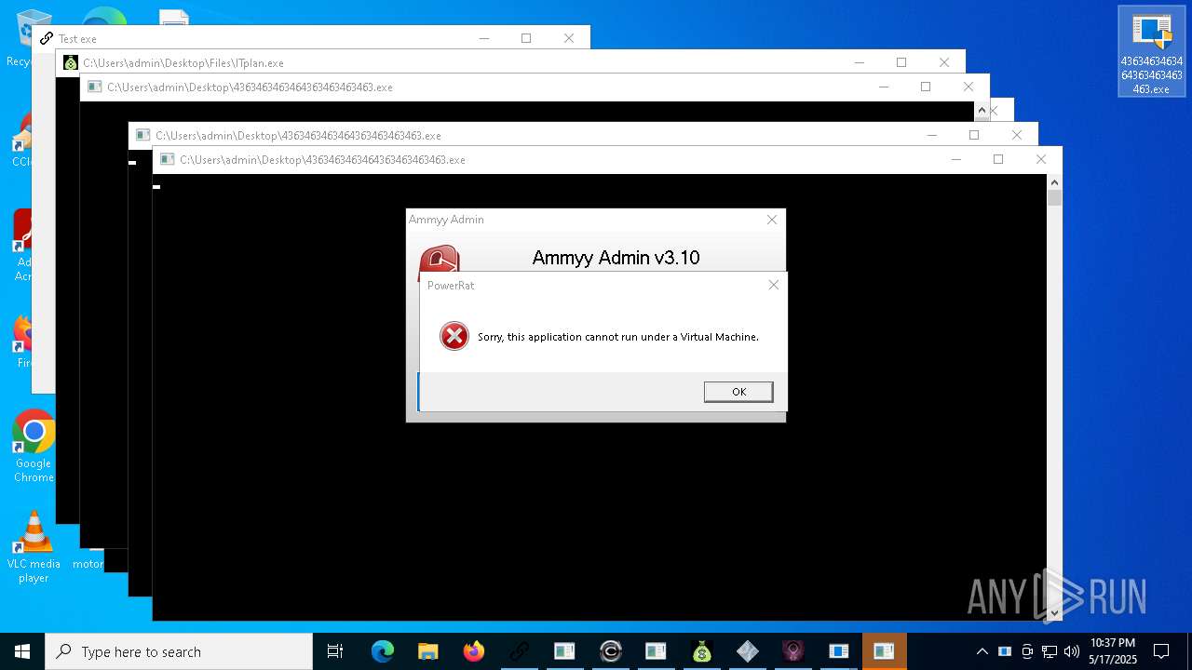Image resolution: width=1192 pixels, height=670 pixels.
Task: Click OK in the PowerRat error dialog
Action: point(738,392)
